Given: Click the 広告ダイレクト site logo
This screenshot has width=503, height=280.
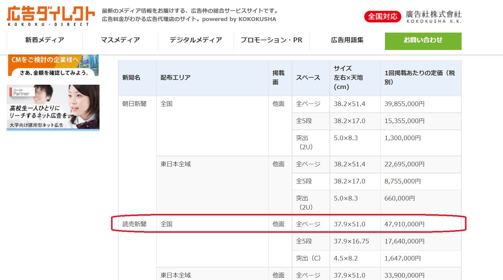Looking at the screenshot, I should [x=51, y=16].
